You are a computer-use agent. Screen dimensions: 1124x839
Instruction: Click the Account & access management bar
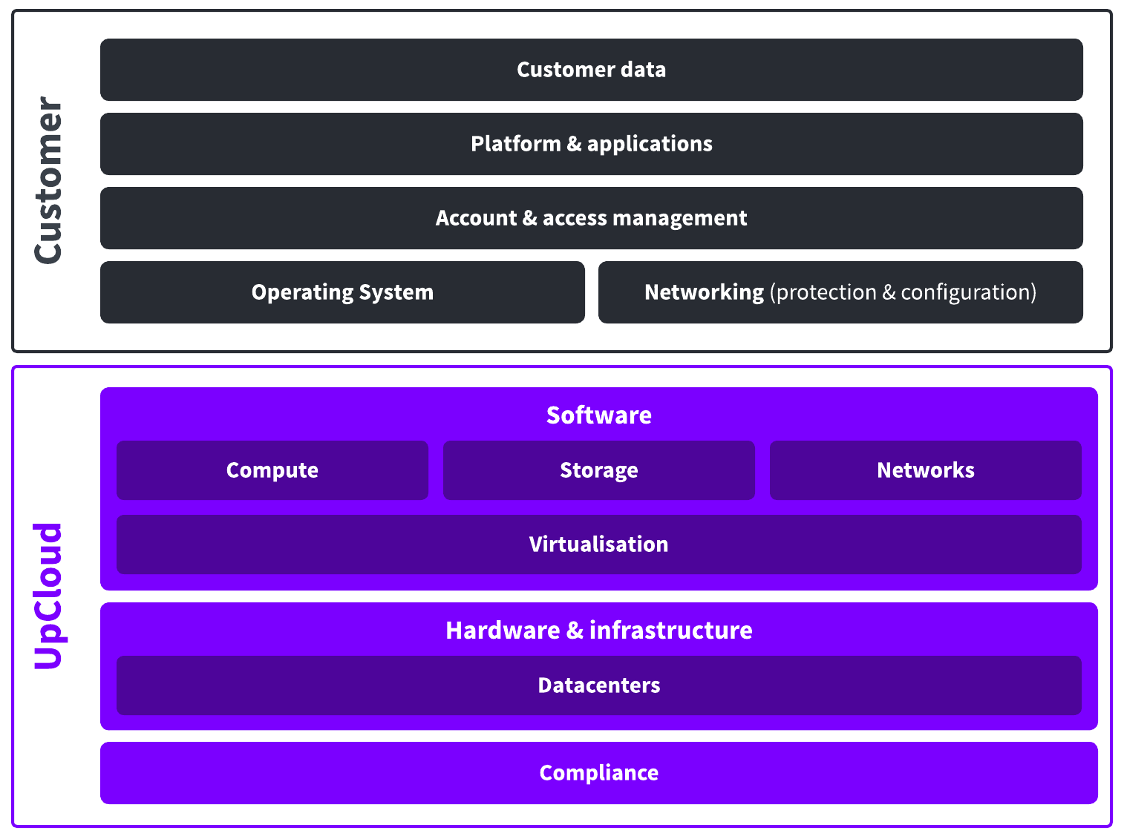point(591,218)
